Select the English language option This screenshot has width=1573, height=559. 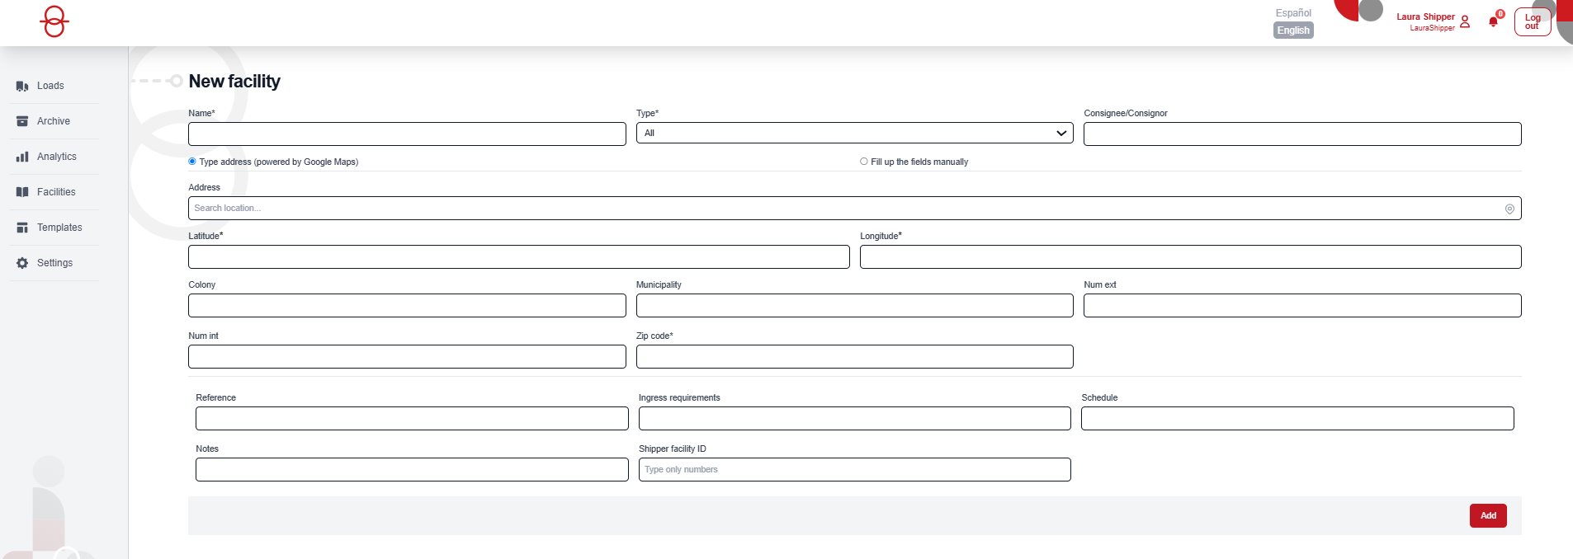1293,31
